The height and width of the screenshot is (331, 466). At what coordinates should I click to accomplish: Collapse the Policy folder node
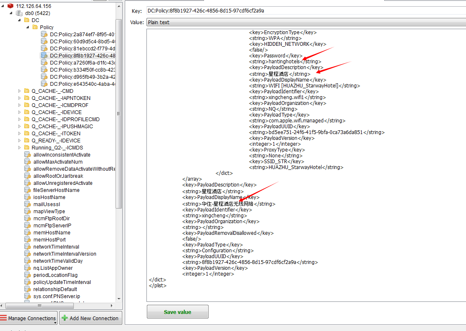click(x=28, y=27)
